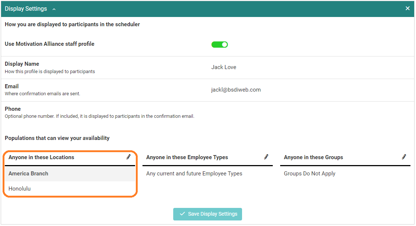This screenshot has width=416, height=226.
Task: Click pencil icon for Employee Types
Action: pos(266,157)
